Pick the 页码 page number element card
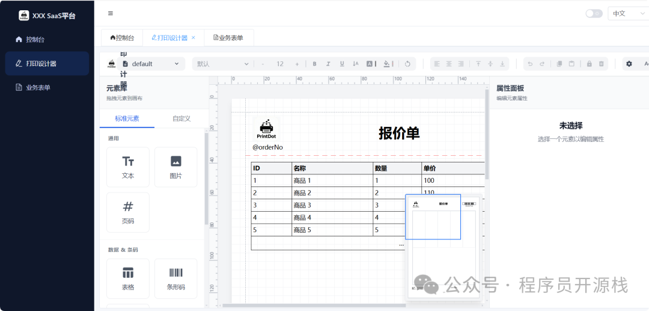The image size is (649, 311). pos(128,212)
